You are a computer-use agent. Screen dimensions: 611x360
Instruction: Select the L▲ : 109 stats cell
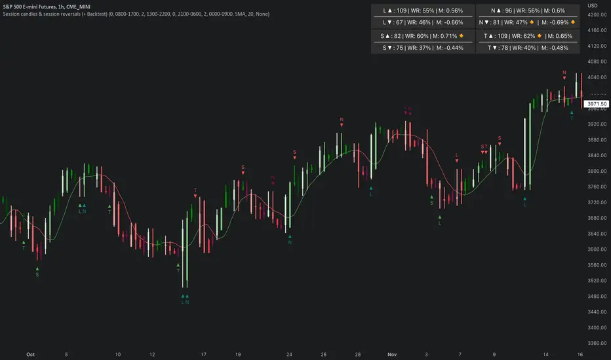[x=422, y=11]
